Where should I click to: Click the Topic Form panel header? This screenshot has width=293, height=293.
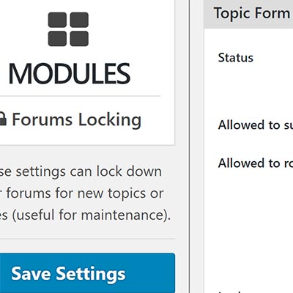(x=248, y=13)
